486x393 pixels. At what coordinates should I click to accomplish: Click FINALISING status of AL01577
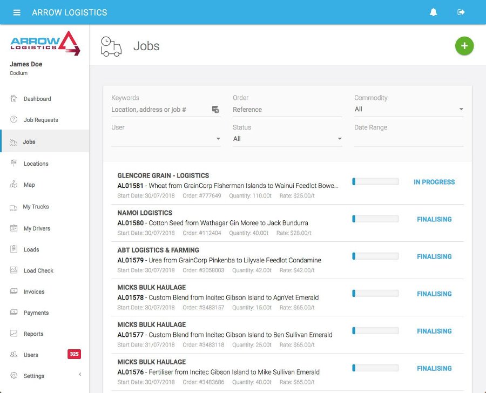pyautogui.click(x=434, y=331)
